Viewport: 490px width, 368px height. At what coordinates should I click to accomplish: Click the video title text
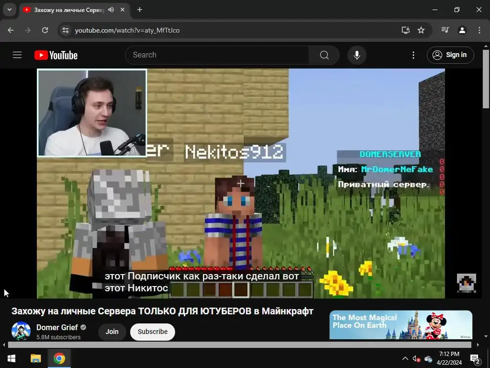162,311
